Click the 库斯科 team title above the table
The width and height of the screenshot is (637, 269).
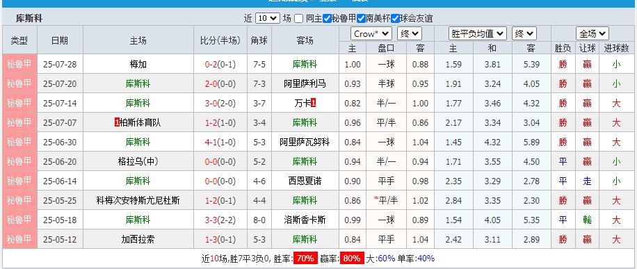pyautogui.click(x=29, y=18)
